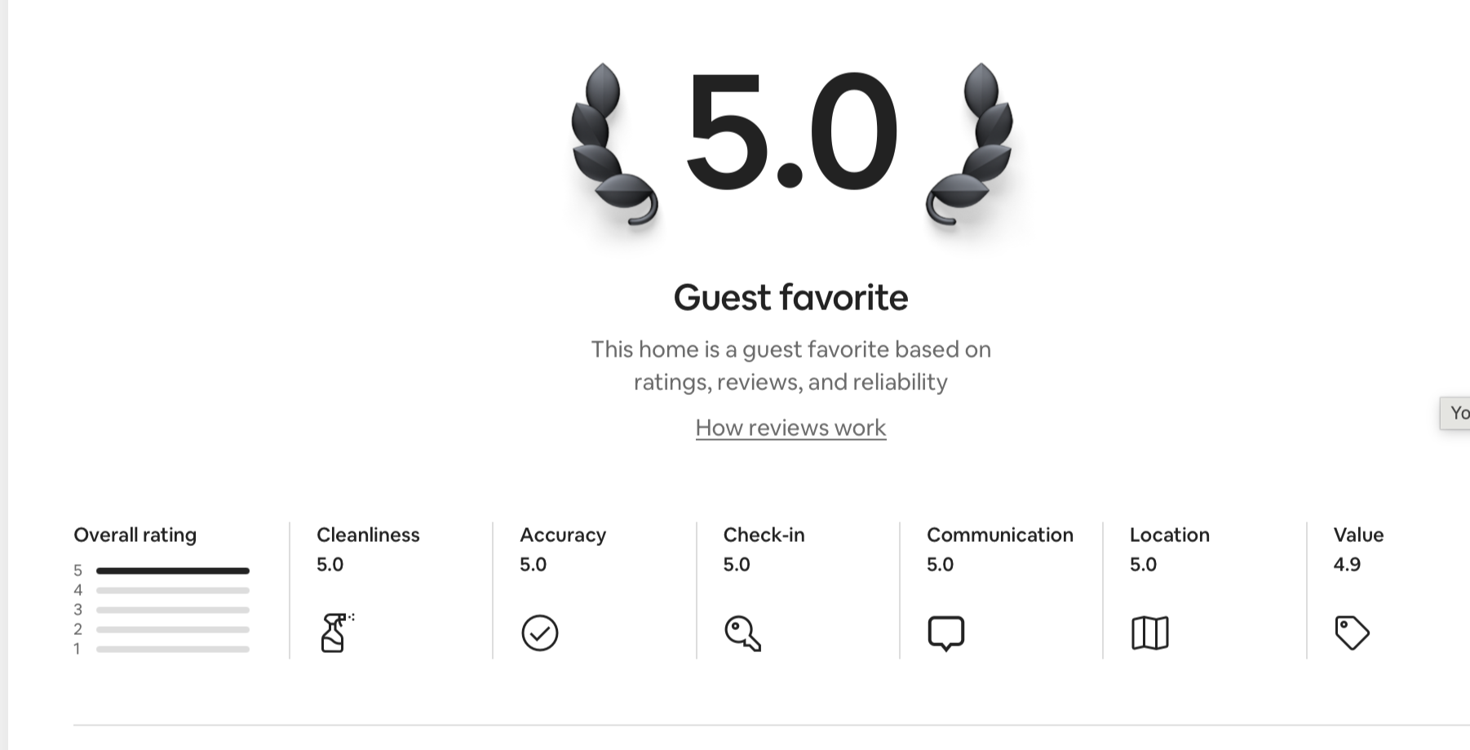This screenshot has height=750, width=1470.
Task: Click the Cleanliness spray bottle icon
Action: point(336,632)
